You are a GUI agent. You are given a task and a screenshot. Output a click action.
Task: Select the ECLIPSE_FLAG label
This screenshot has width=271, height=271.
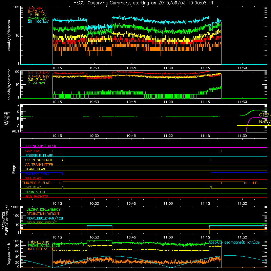coord(37,174)
